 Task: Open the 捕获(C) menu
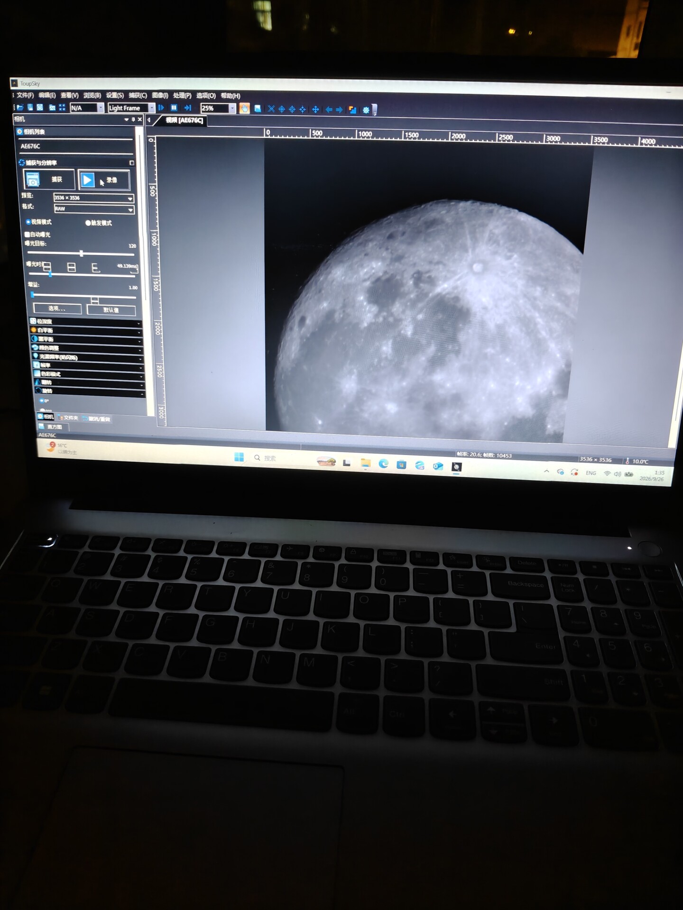tap(138, 96)
